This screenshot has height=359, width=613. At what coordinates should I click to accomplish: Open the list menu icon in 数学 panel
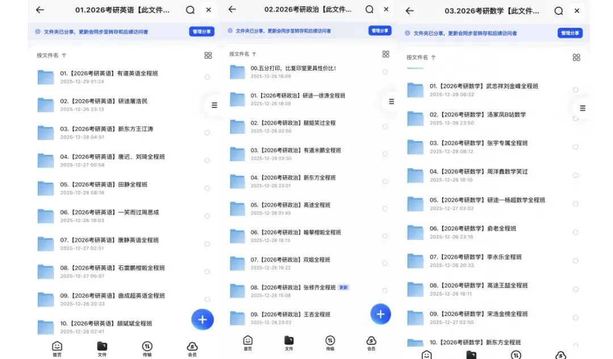click(x=582, y=108)
